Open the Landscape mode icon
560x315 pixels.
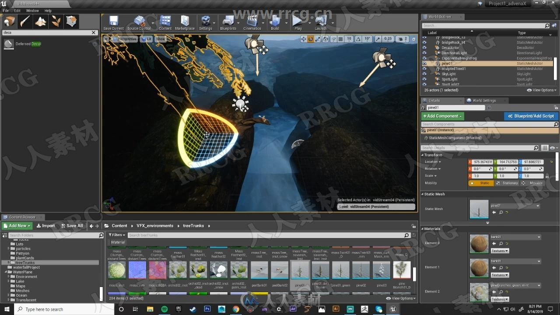pos(41,21)
